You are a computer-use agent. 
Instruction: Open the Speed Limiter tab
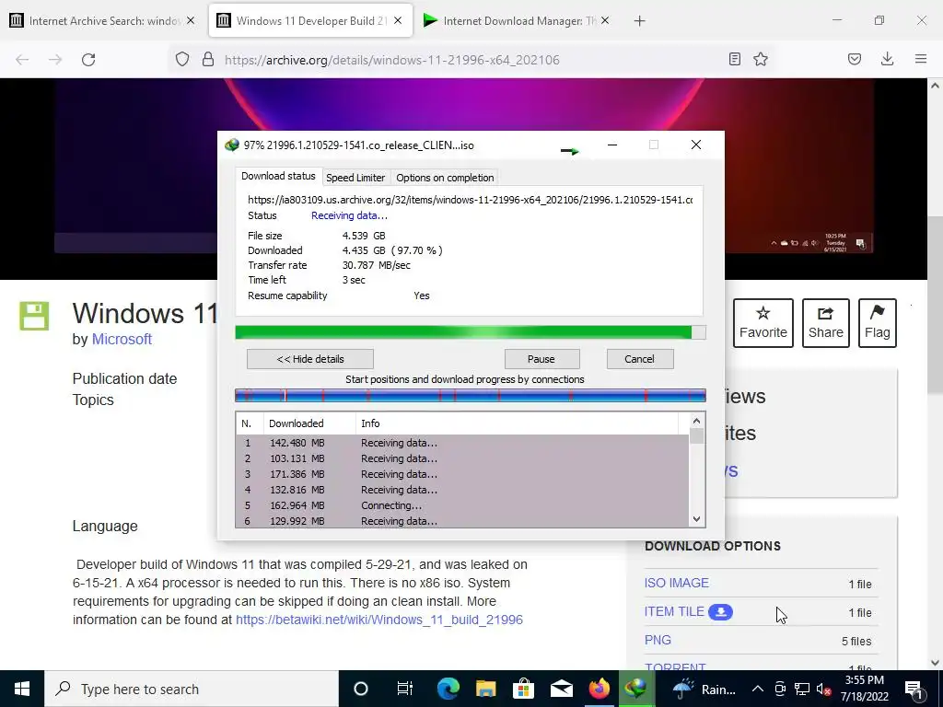(355, 178)
